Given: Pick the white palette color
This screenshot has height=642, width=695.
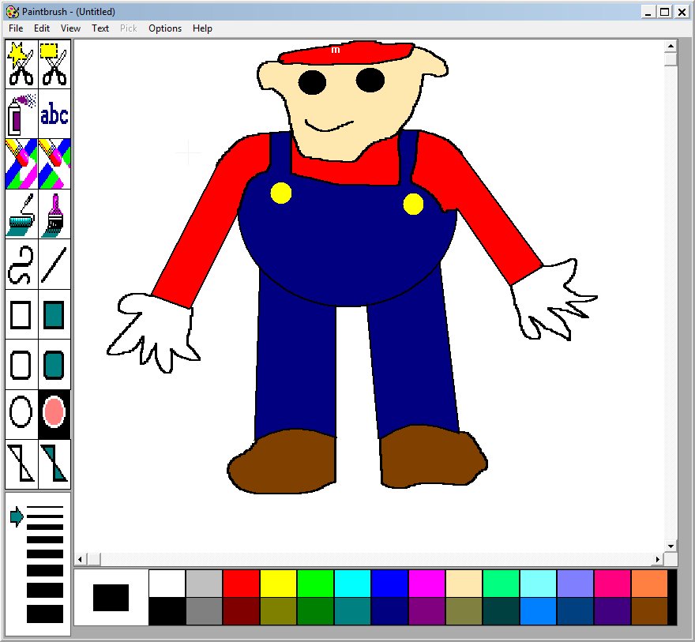Looking at the screenshot, I should click(167, 584).
